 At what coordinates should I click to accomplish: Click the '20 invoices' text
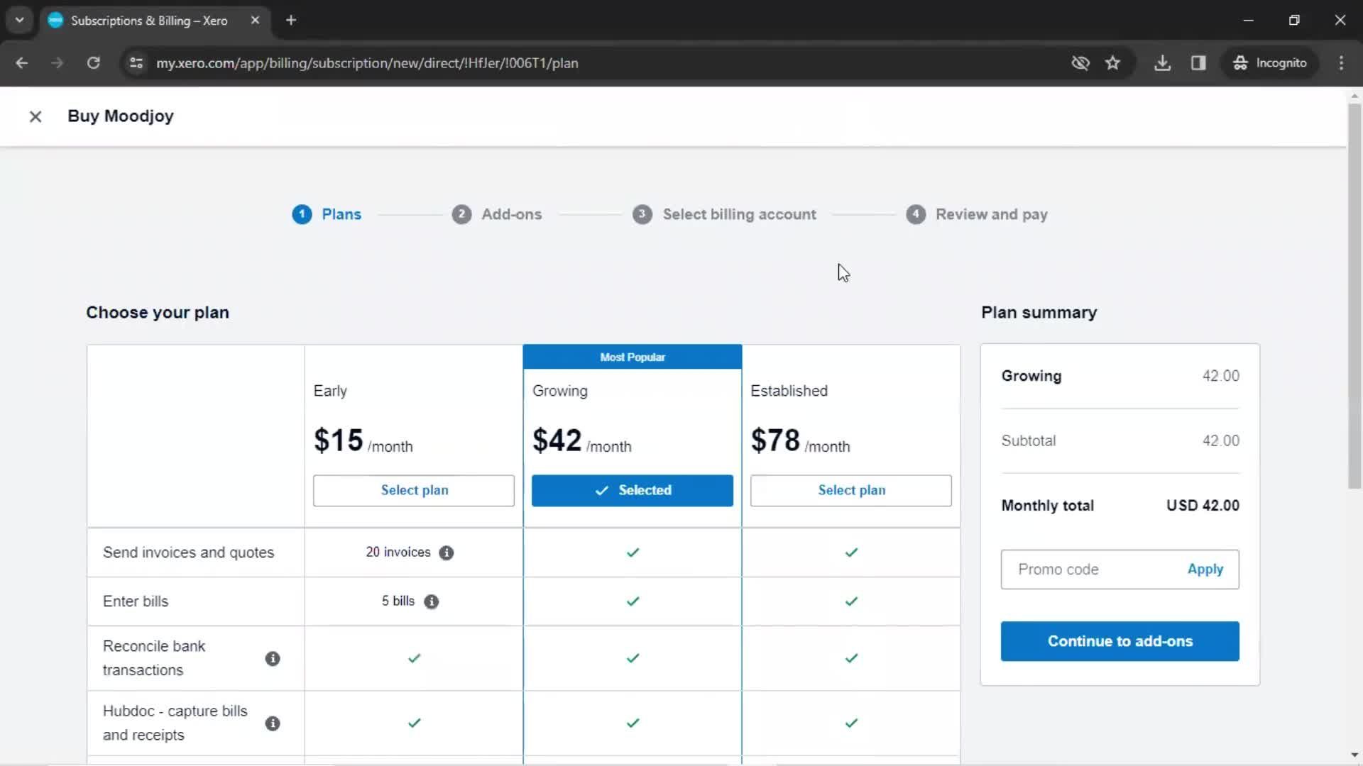(x=398, y=553)
